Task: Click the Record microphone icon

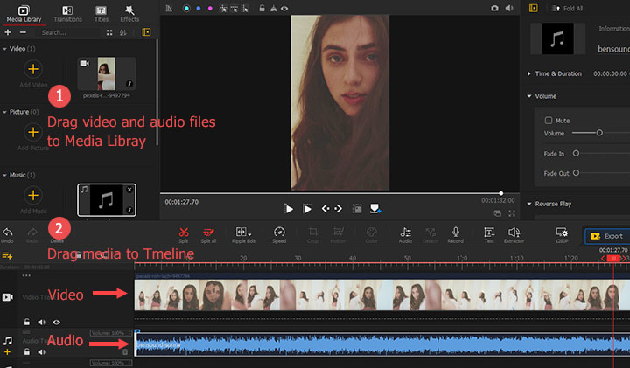Action: point(455,232)
